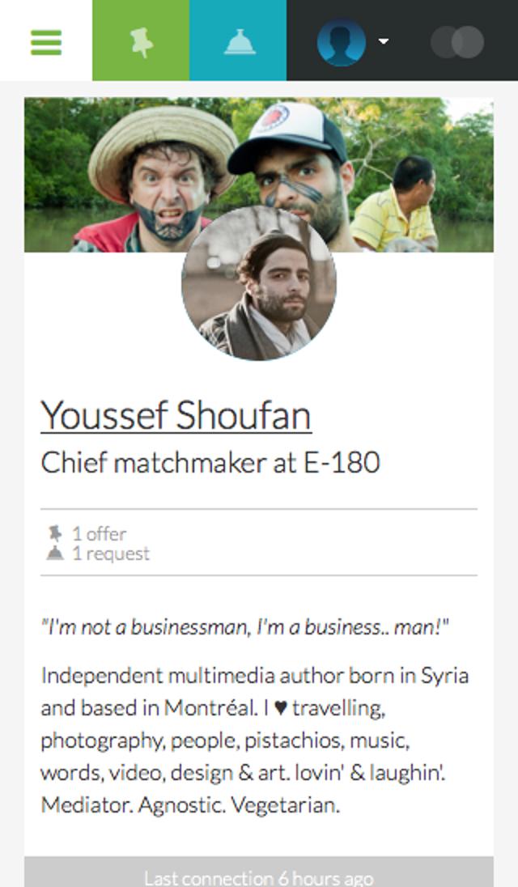Open the circular profile photo
518x887 pixels.
[x=259, y=283]
